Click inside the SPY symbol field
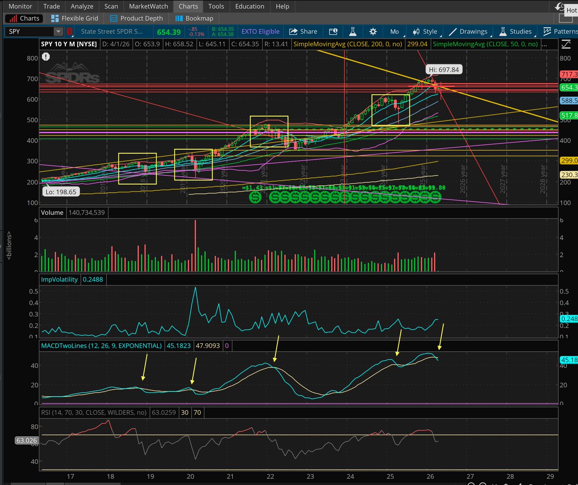 point(29,32)
